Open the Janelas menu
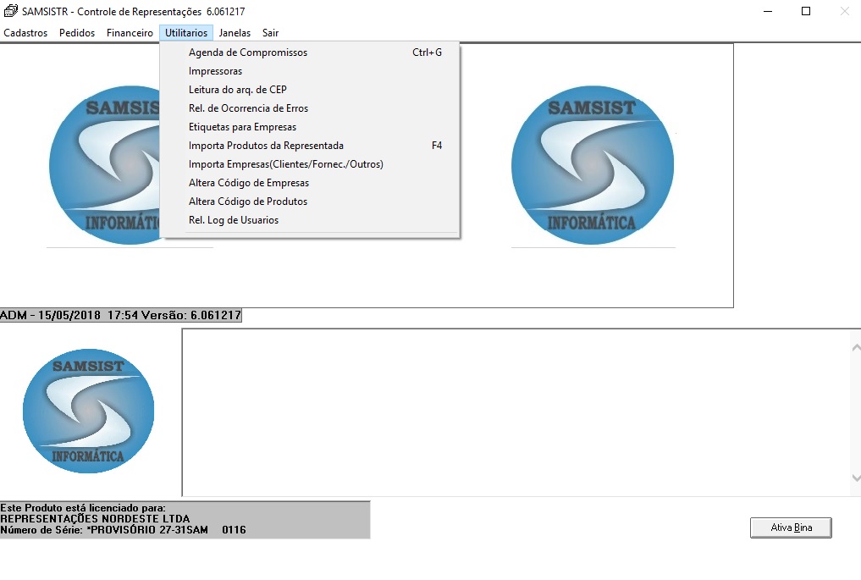 point(235,33)
